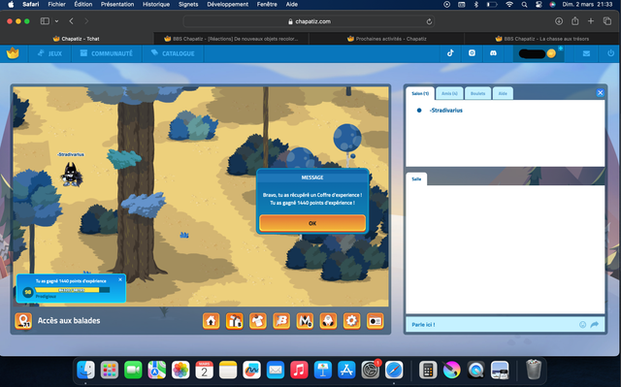Viewport: 621px width, 387px height.
Task: Open Launchpad from the Dock
Action: click(110, 370)
